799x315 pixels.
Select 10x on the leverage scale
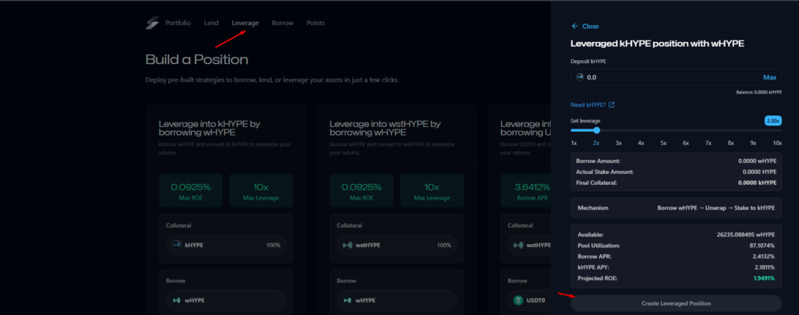(x=776, y=143)
